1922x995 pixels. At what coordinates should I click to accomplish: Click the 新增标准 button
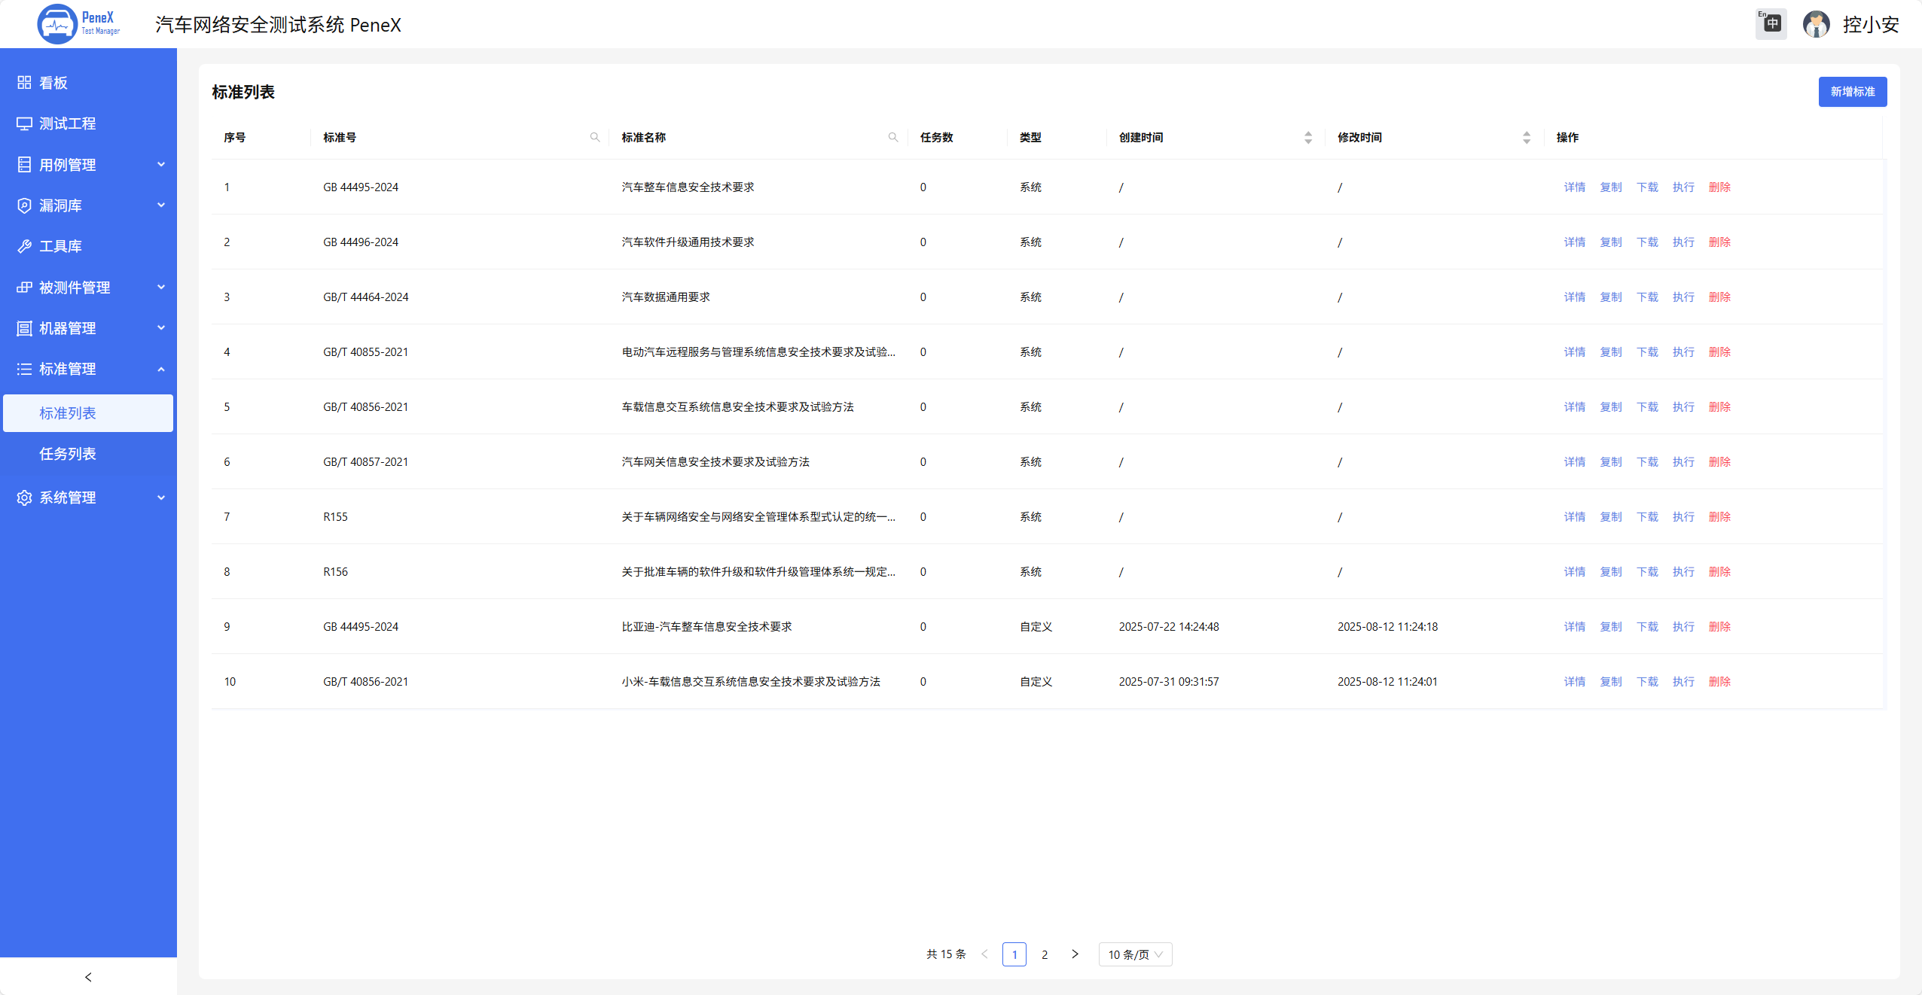(x=1853, y=91)
